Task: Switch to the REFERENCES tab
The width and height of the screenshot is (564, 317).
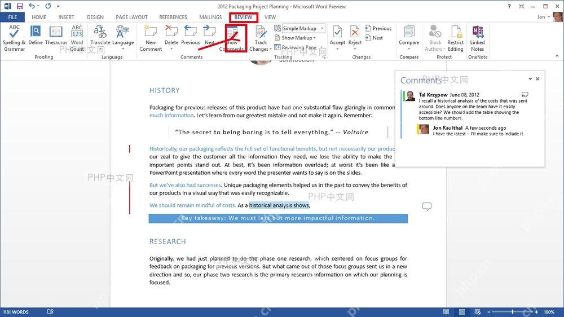Action: 173,17
